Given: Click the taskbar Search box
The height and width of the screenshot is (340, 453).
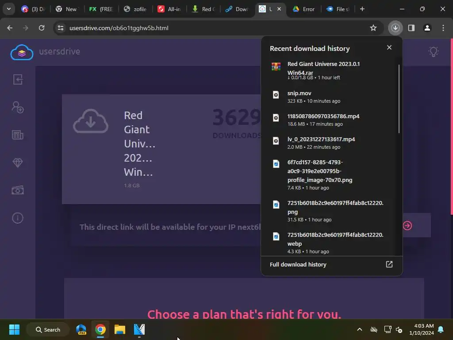Looking at the screenshot, I should [48, 329].
